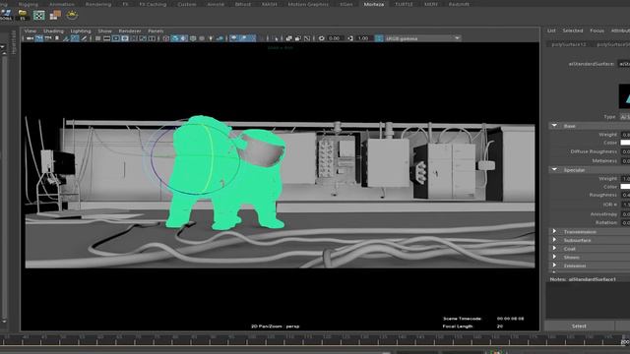Click the camera Bookmarks icon
Viewport: 630px width, 354px height.
(x=57, y=38)
